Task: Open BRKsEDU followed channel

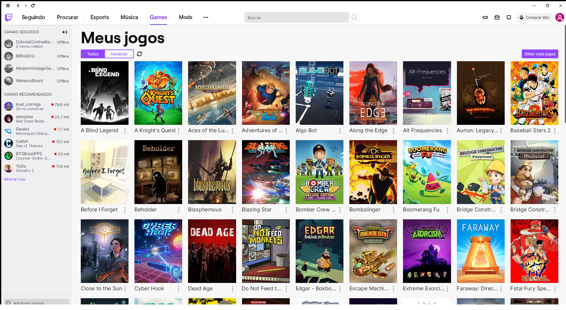Action: [37, 56]
